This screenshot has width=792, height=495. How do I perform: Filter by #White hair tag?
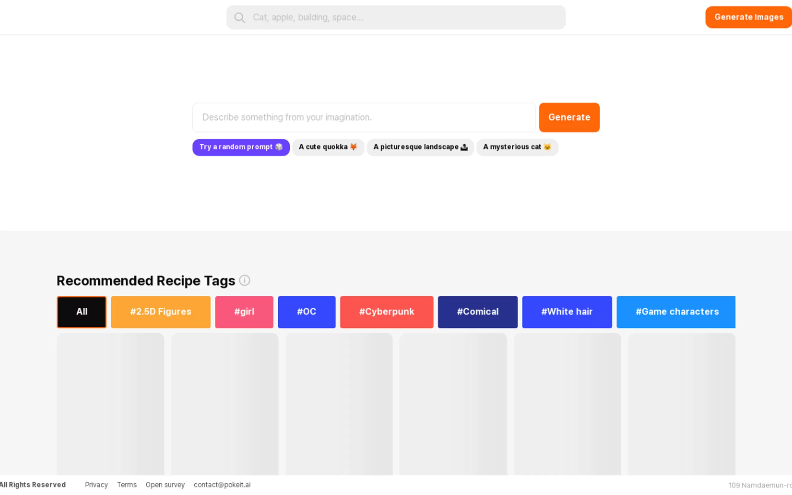click(567, 312)
